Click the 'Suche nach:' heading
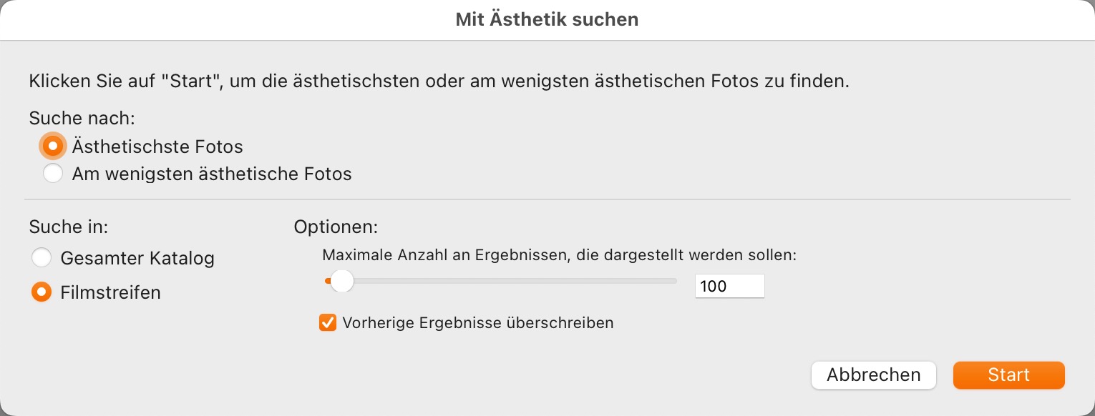This screenshot has height=416, width=1095. (82, 118)
